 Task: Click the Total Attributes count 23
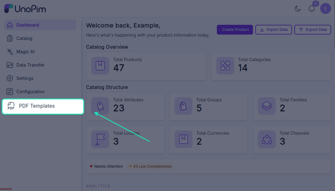tap(119, 108)
